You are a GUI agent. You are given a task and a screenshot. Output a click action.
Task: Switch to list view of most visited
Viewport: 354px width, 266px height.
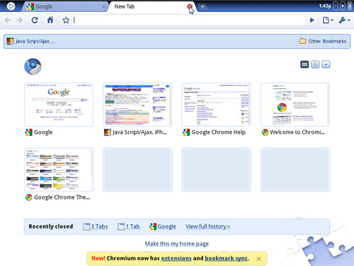tap(315, 64)
